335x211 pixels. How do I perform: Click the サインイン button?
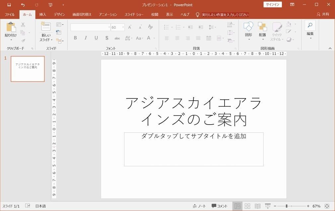click(273, 5)
